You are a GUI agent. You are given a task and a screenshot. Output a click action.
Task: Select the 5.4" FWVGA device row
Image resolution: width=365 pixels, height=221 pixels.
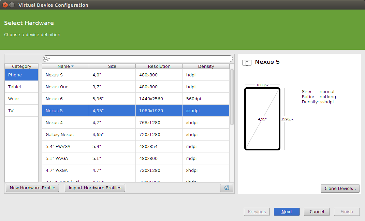click(136, 147)
